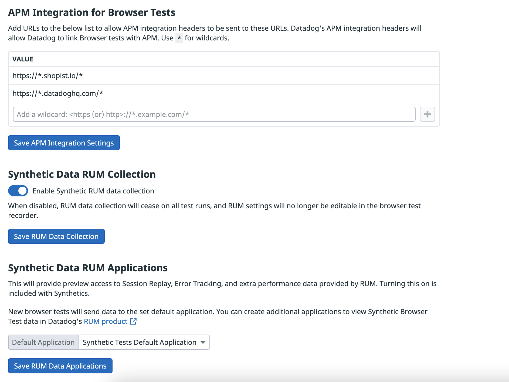
Task: Open the RUM product external link icon
Action: point(133,321)
